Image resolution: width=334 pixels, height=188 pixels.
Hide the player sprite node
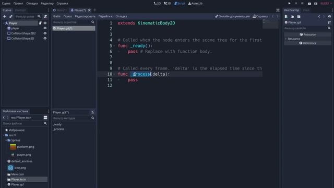click(45, 28)
